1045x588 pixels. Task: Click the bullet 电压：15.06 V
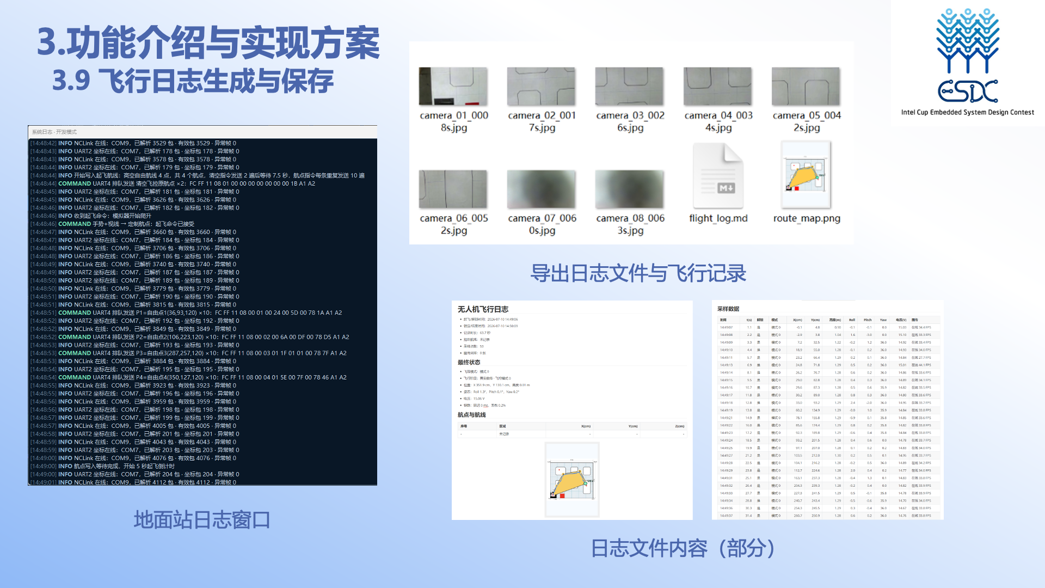click(474, 399)
